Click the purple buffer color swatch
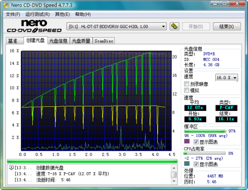The width and height of the screenshot is (248, 190). coord(187,142)
